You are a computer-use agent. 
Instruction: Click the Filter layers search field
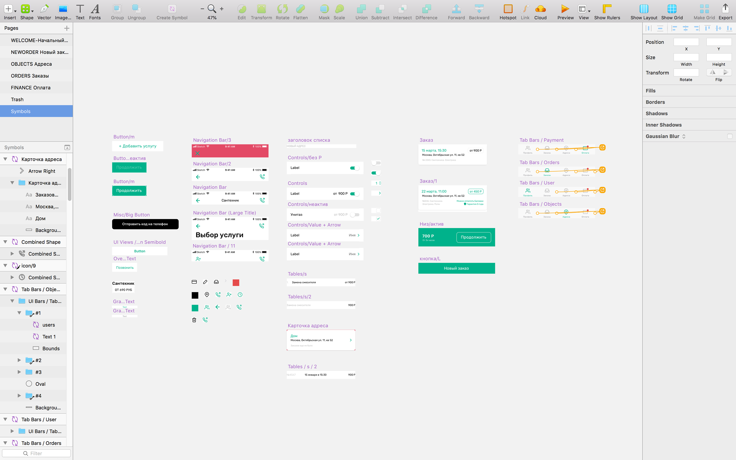tap(37, 453)
